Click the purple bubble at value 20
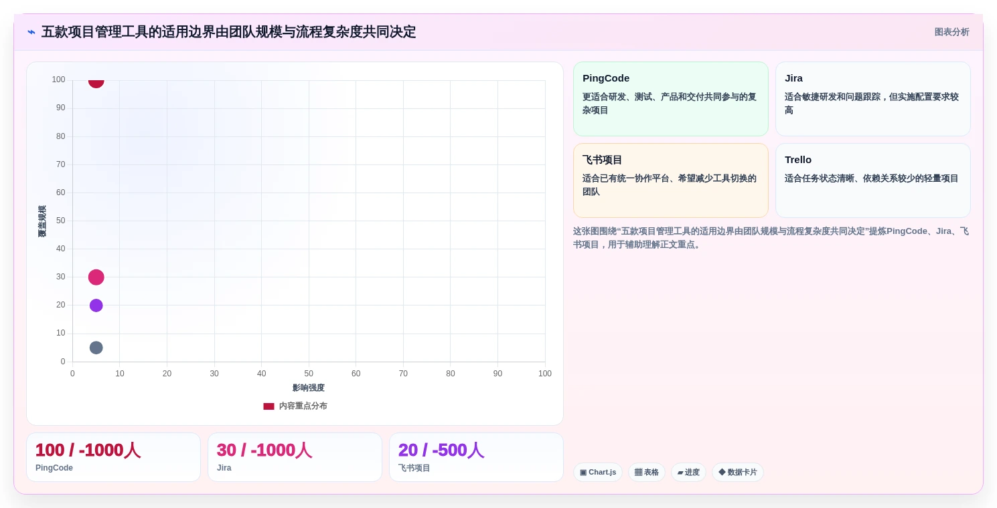 (96, 305)
